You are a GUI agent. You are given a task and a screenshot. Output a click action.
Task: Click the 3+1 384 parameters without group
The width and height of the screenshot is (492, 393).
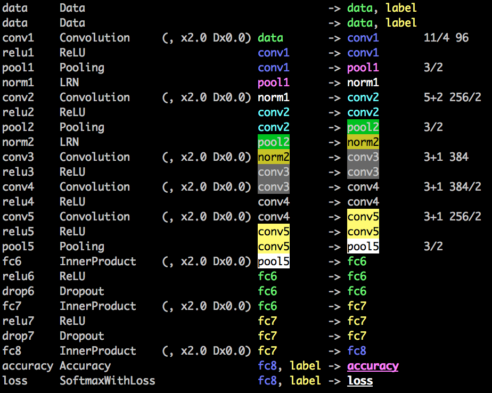[x=446, y=157]
